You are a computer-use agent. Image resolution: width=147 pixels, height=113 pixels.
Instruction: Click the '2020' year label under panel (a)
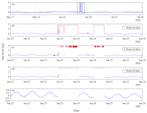pos(138,20)
